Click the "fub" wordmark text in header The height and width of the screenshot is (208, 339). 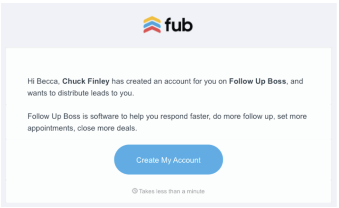[x=179, y=25]
